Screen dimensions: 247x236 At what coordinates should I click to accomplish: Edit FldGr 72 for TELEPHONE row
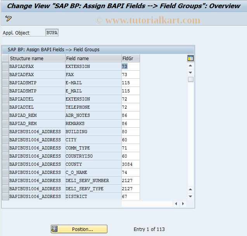tap(130, 107)
